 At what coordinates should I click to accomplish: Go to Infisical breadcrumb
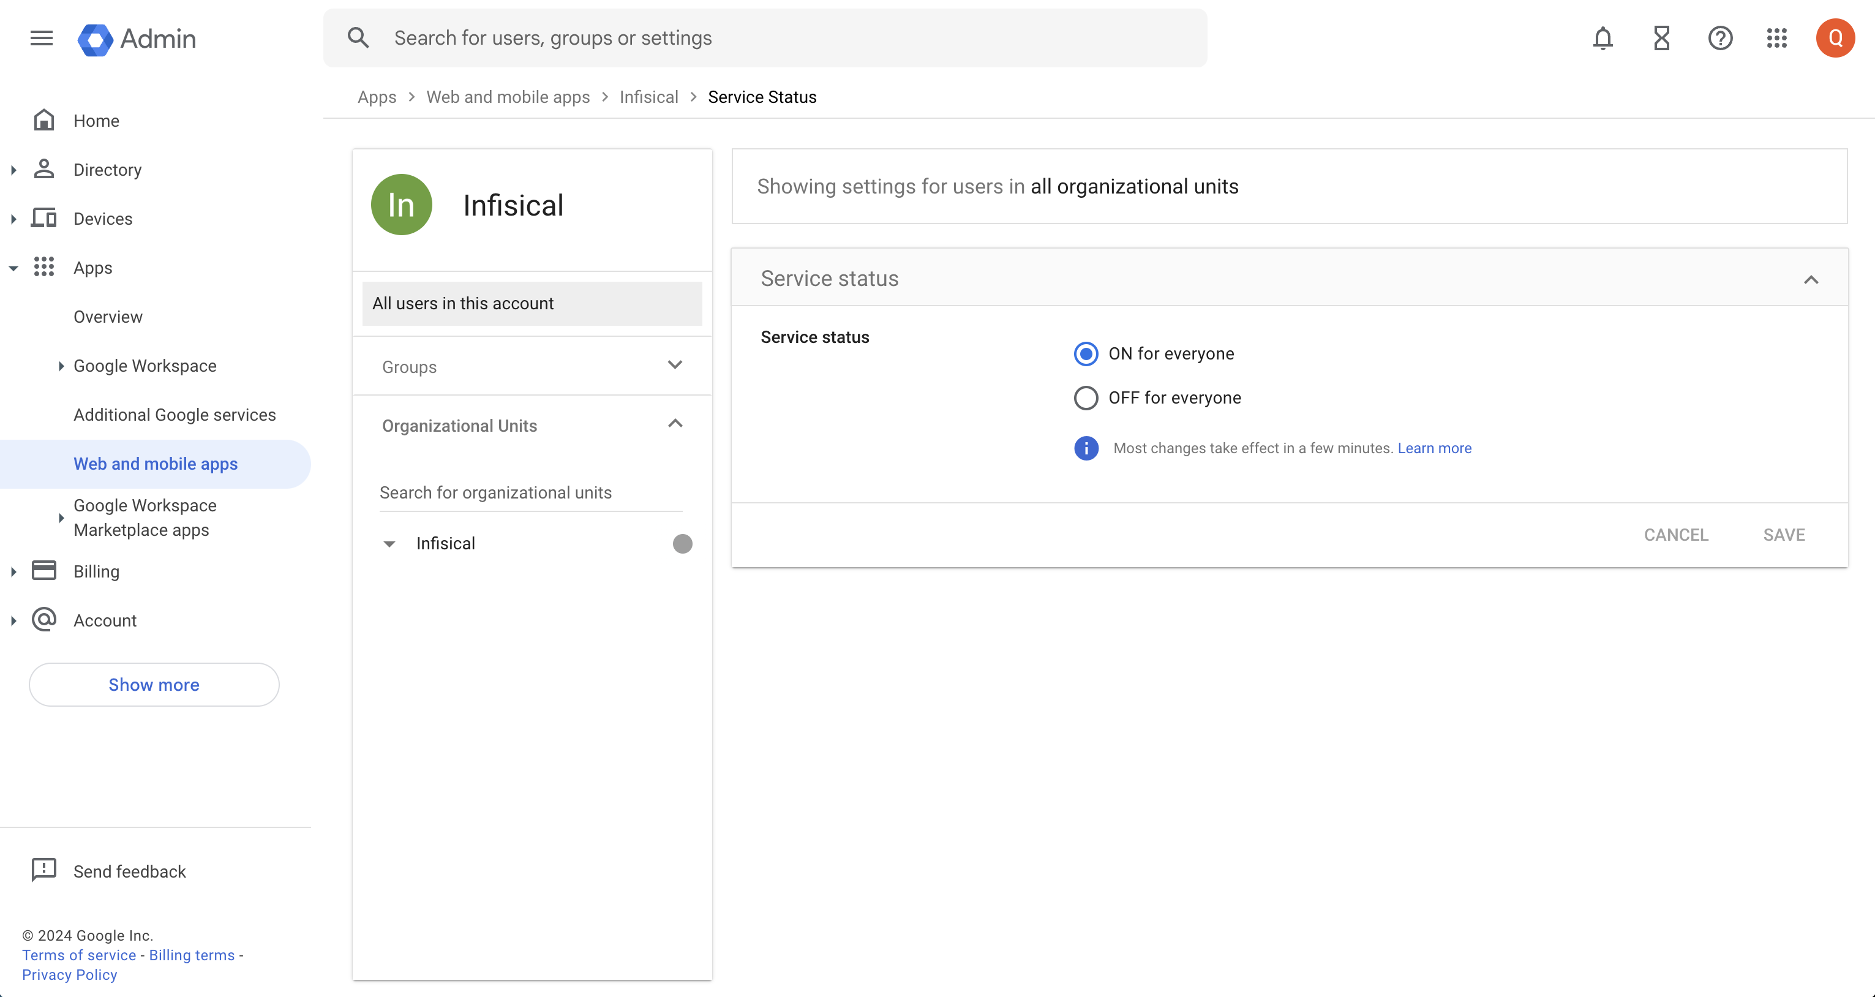click(648, 97)
